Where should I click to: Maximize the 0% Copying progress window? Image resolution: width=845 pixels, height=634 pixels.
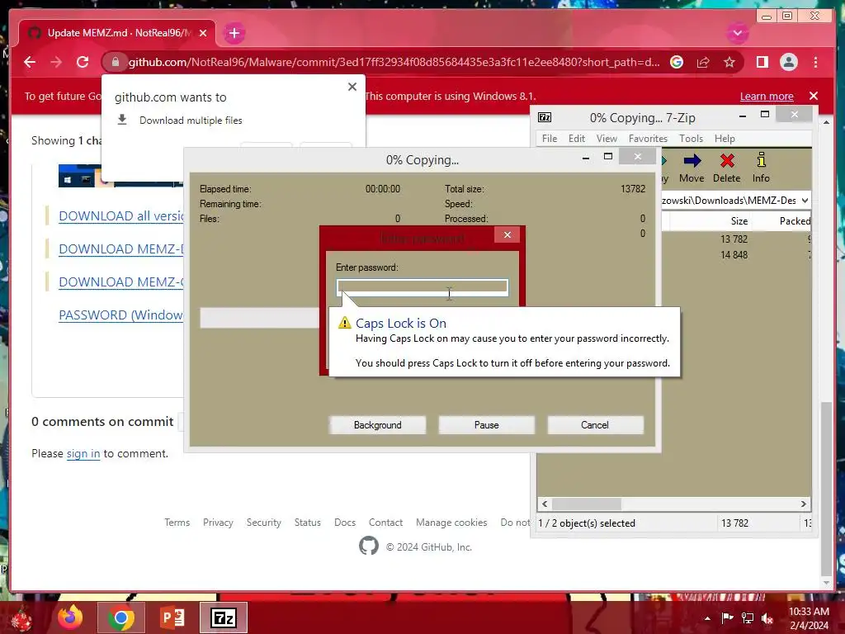pyautogui.click(x=608, y=156)
